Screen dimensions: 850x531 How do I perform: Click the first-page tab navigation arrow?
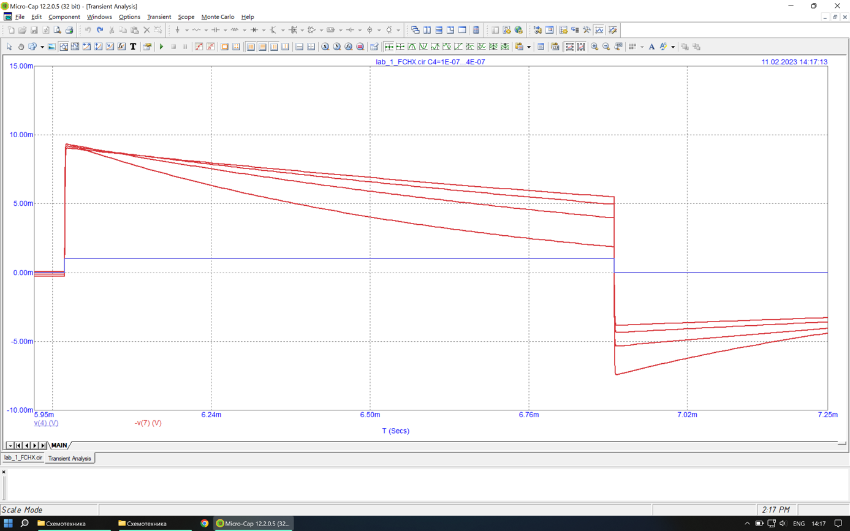pos(18,445)
